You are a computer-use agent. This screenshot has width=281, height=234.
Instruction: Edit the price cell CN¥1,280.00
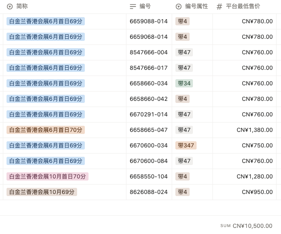(254, 176)
